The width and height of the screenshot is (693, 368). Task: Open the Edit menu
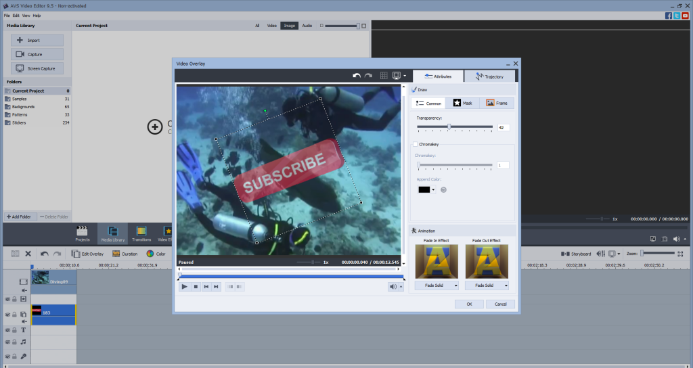[x=16, y=15]
